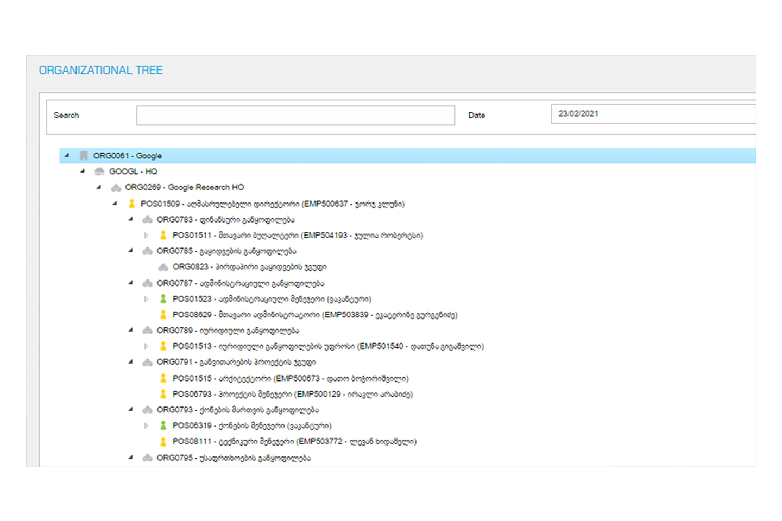Image resolution: width=782 pixels, height=521 pixels.
Task: Click the green vacant-position icon beside POS01523
Action: click(x=163, y=298)
